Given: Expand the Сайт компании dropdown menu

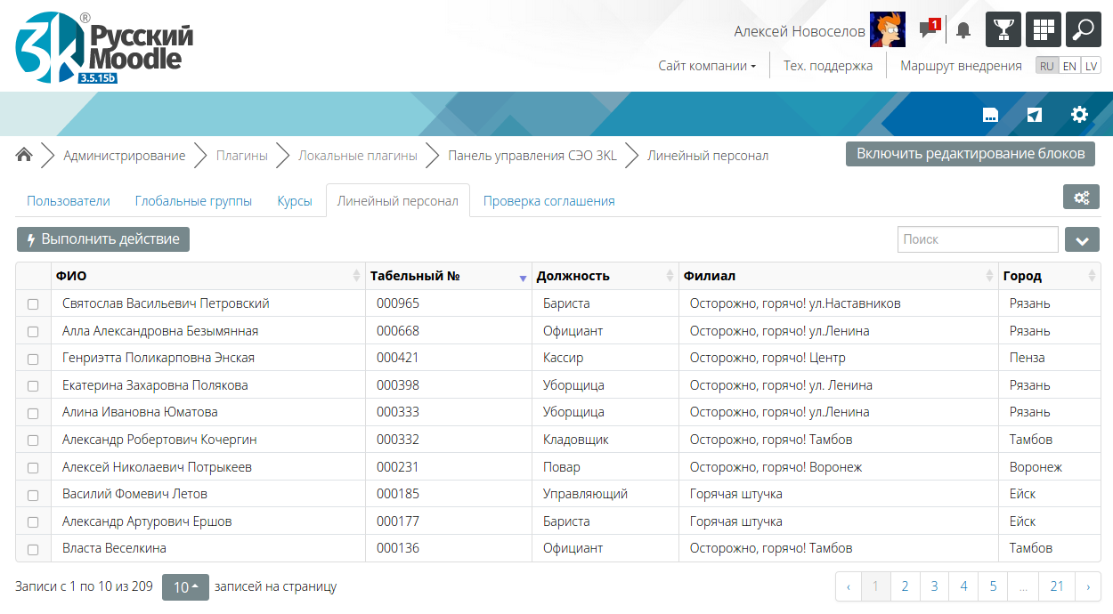Looking at the screenshot, I should click(x=707, y=66).
